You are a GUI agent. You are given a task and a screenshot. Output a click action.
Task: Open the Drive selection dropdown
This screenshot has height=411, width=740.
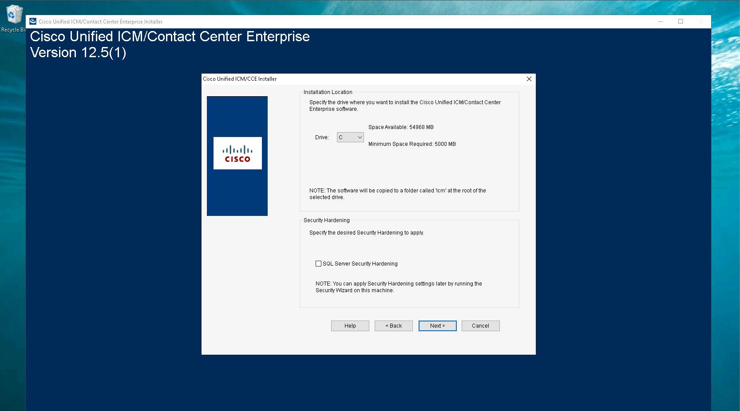[x=350, y=137]
